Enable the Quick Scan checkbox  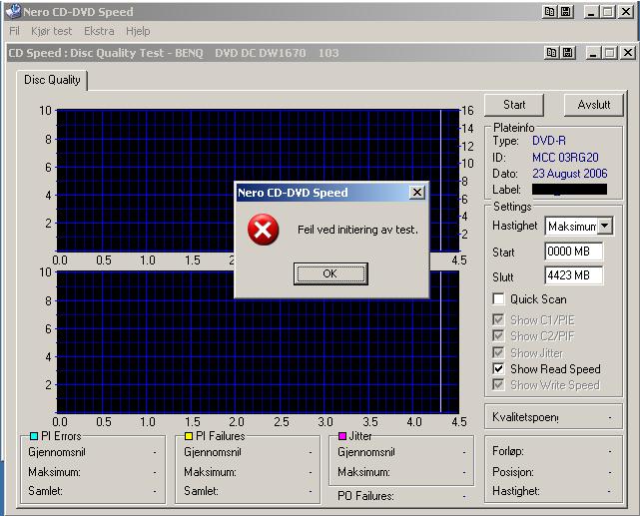point(498,299)
